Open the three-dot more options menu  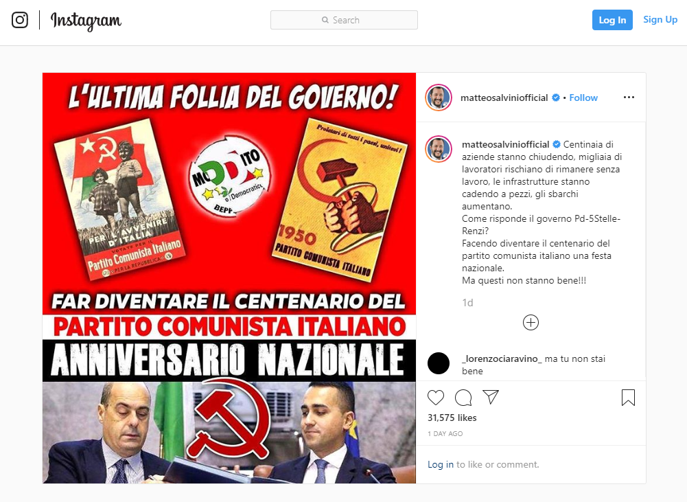pos(629,98)
